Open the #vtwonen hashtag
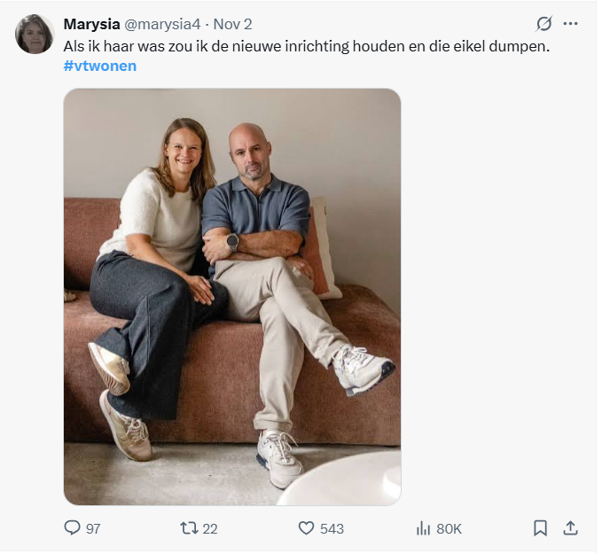The width and height of the screenshot is (602, 554). pyautogui.click(x=100, y=66)
